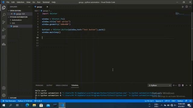Show hidden system tray icons

[x=162, y=105]
